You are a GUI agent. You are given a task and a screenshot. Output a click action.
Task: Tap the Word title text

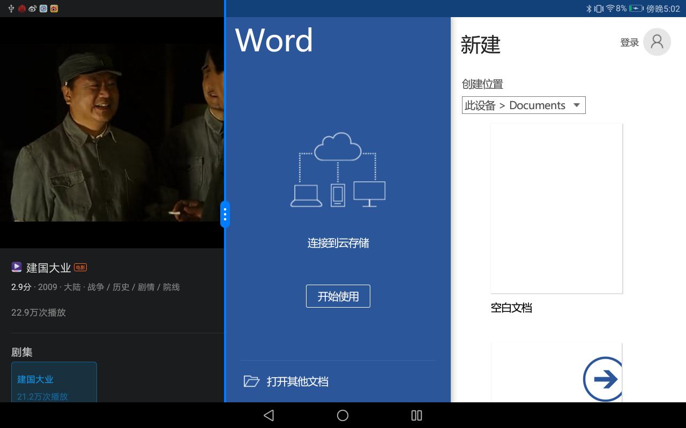(274, 40)
